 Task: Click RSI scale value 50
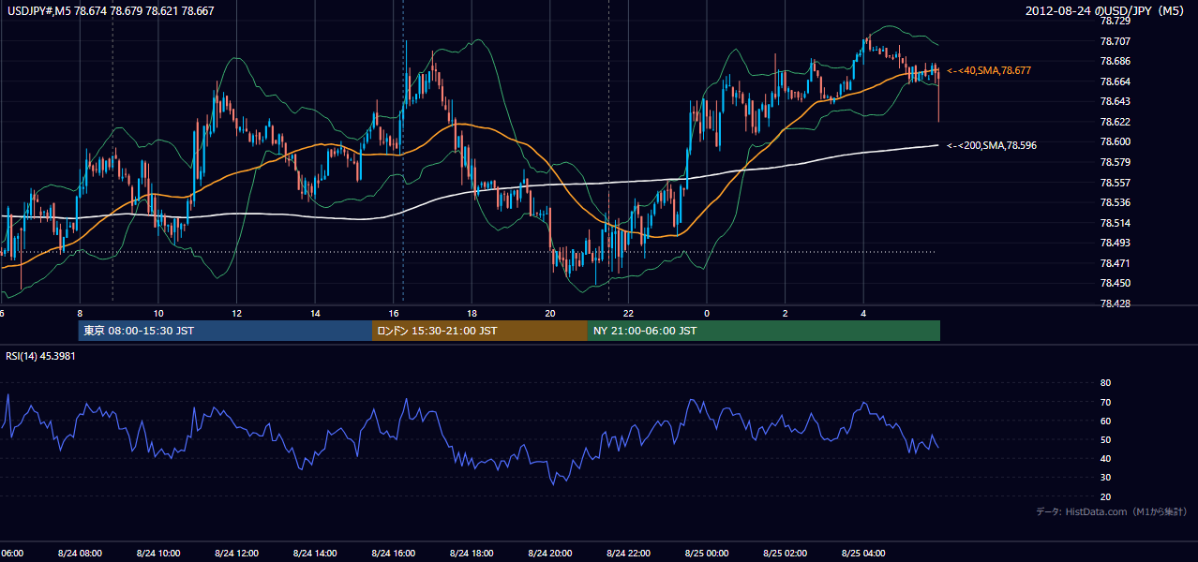coord(1105,439)
